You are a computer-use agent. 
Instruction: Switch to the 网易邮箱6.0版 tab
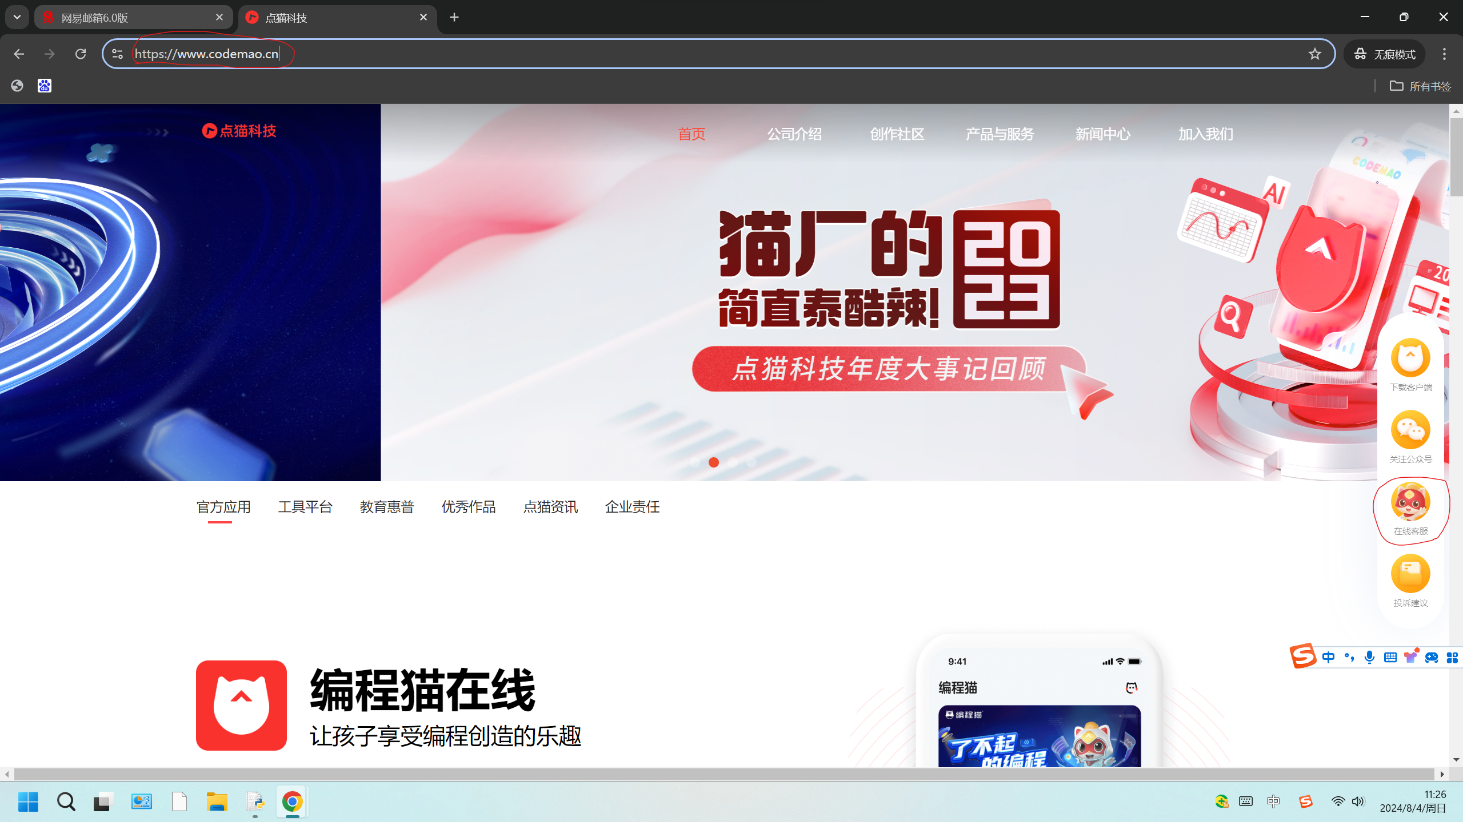(x=133, y=18)
